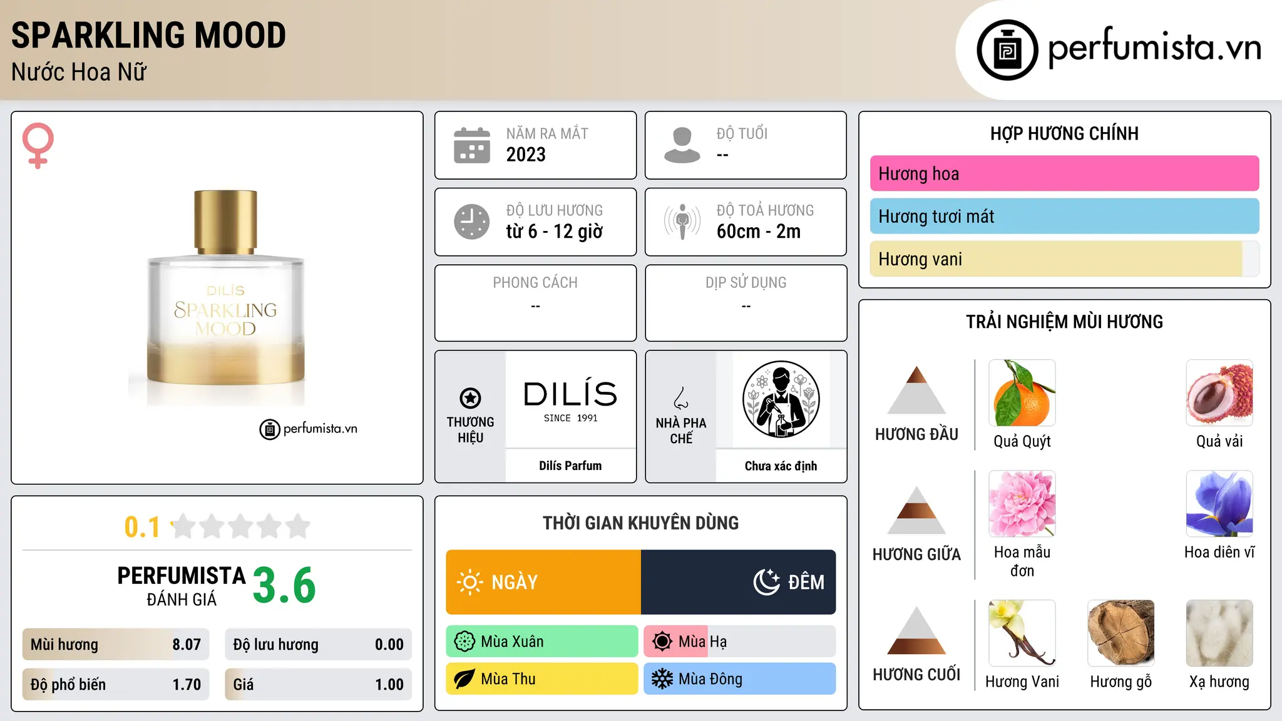The width and height of the screenshot is (1282, 721).
Task: Click the perfumer silhouette illustration
Action: pos(781,399)
